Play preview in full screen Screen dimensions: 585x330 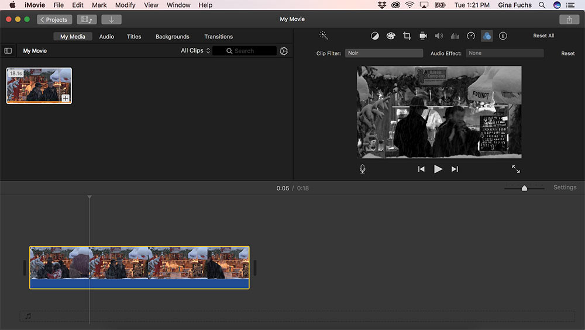[515, 169]
